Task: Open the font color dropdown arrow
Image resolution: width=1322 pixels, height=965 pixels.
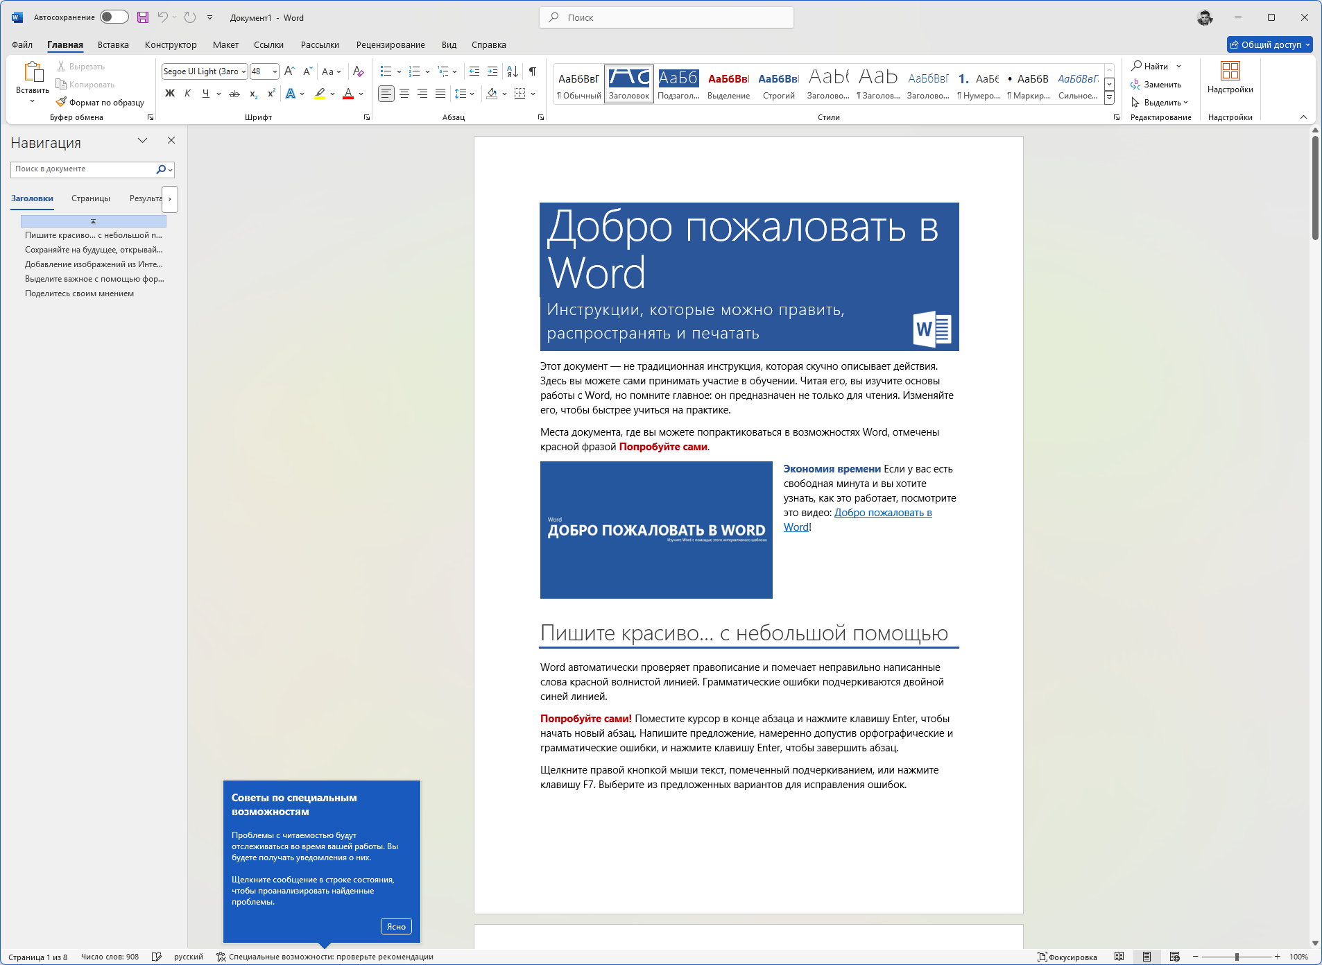Action: point(361,94)
